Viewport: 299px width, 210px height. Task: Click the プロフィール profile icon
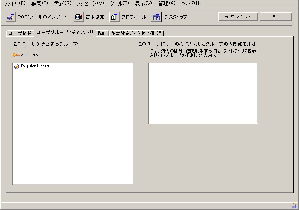click(x=114, y=17)
